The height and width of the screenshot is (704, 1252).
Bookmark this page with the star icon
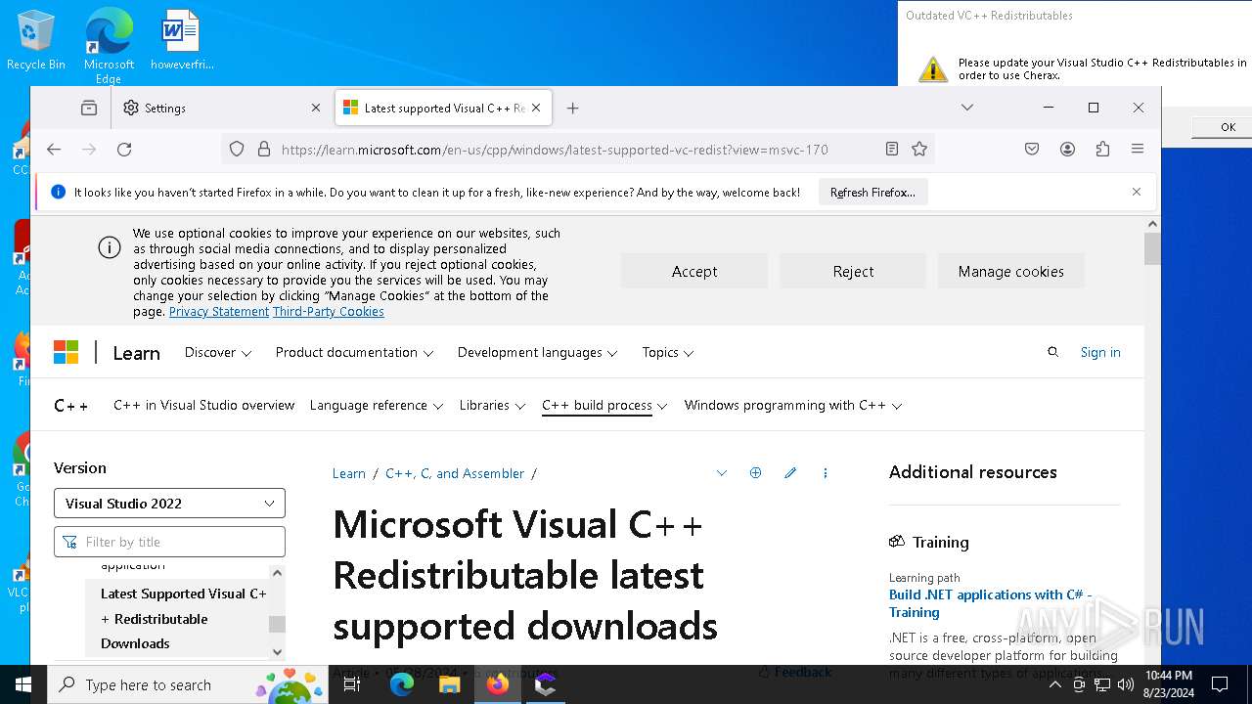point(919,149)
